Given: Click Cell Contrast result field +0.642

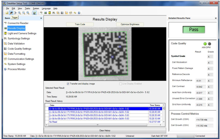Looking at the screenshot, I should [x=201, y=87].
